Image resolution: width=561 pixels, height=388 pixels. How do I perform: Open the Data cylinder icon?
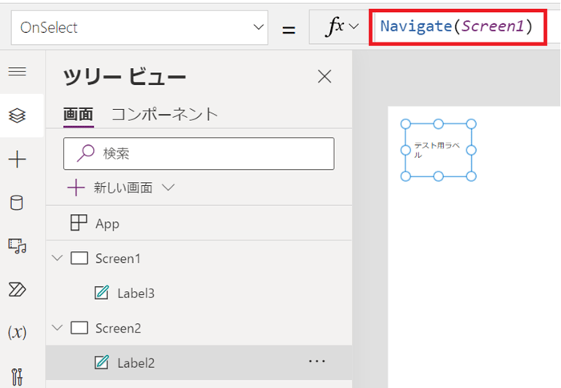tap(17, 203)
